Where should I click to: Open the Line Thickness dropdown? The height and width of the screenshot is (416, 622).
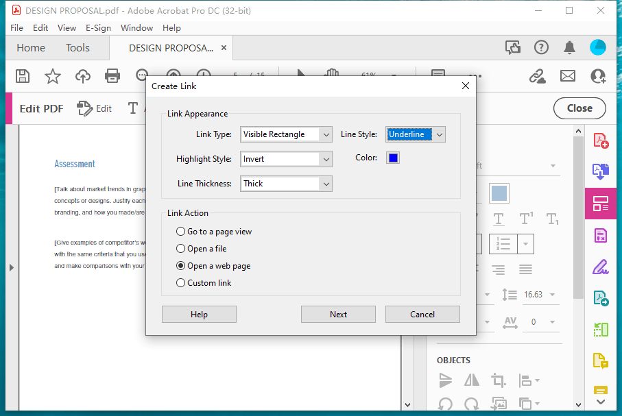coord(286,184)
